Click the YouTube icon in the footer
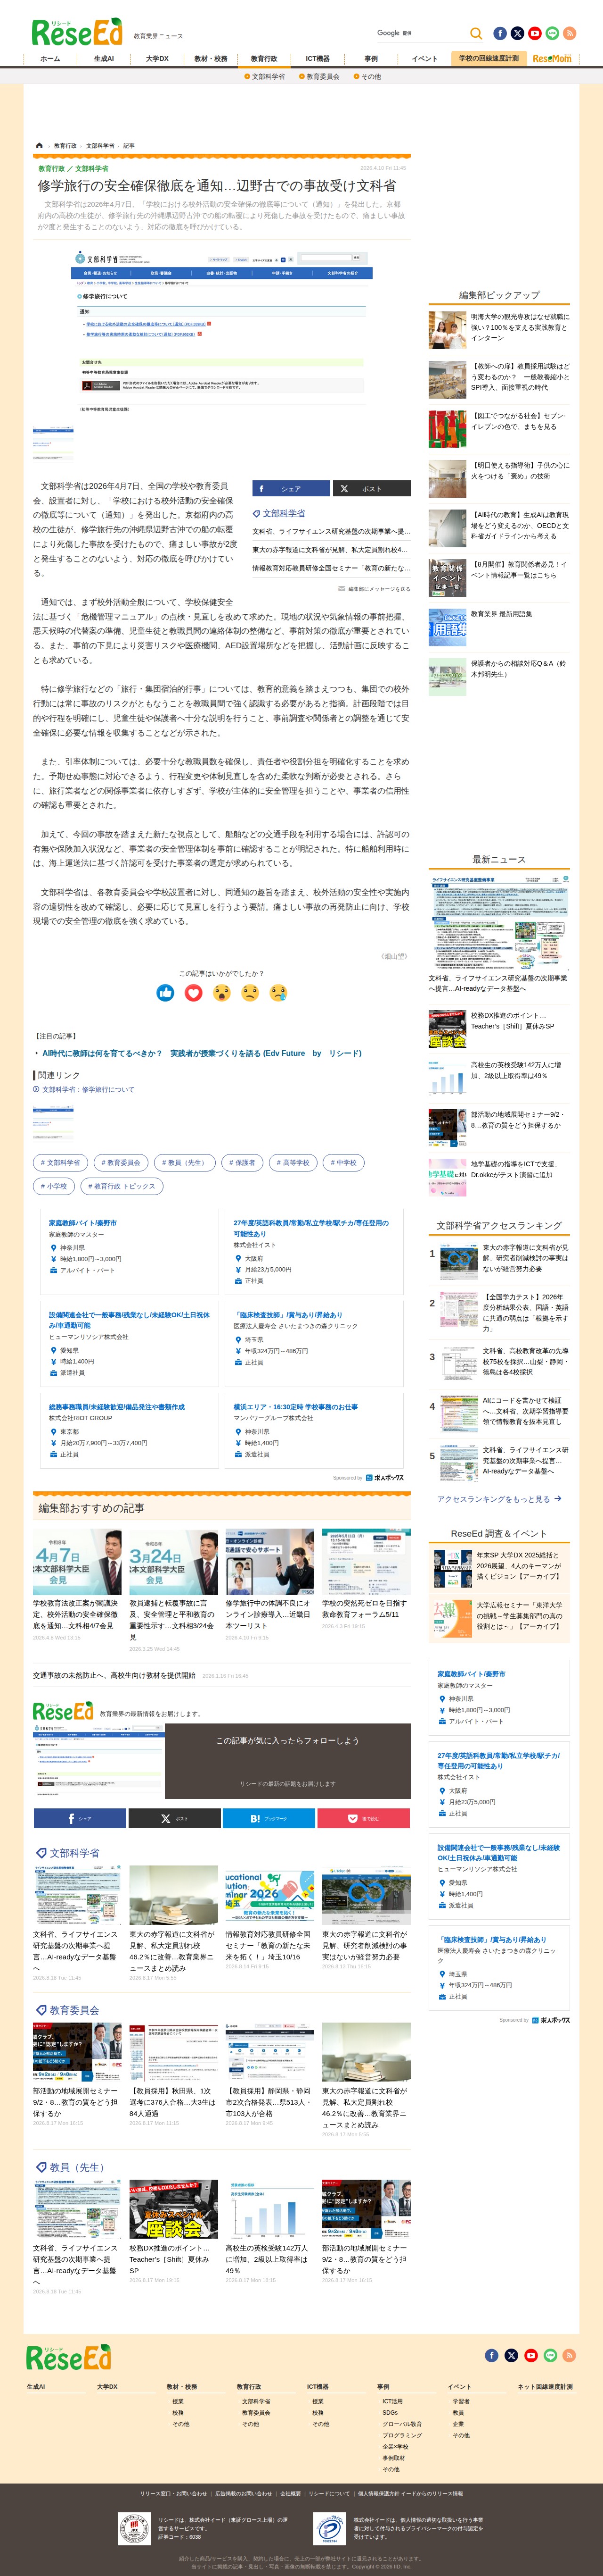The height and width of the screenshot is (2576, 603). click(531, 2355)
